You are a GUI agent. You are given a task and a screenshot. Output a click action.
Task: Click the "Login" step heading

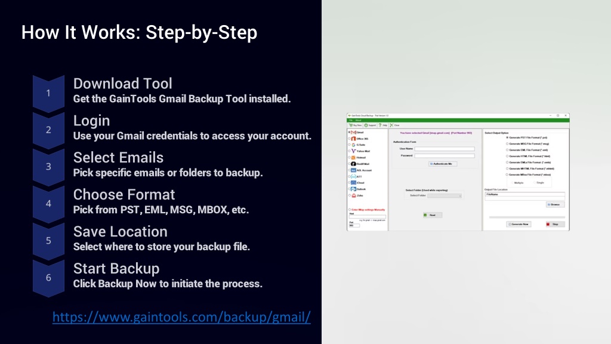(x=91, y=121)
